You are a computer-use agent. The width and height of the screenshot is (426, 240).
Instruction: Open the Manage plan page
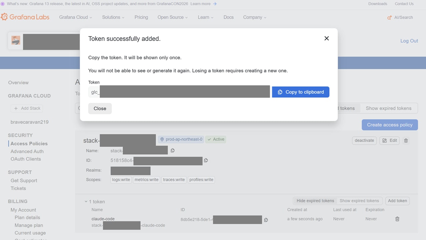tap(29, 225)
